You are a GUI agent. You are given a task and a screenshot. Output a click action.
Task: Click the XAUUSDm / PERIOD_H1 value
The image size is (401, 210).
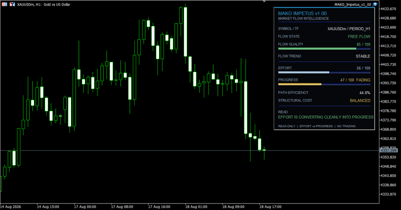[x=349, y=29]
